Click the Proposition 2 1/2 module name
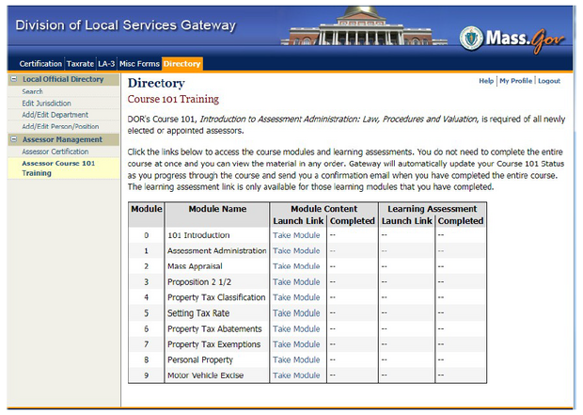Image resolution: width=583 pixels, height=415 pixels. click(x=199, y=282)
